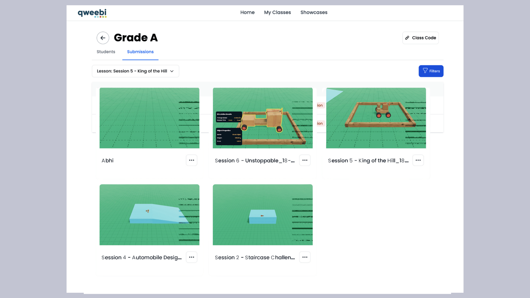Viewport: 530px width, 298px height.
Task: Click the back arrow next to Grade A
Action: [x=103, y=38]
